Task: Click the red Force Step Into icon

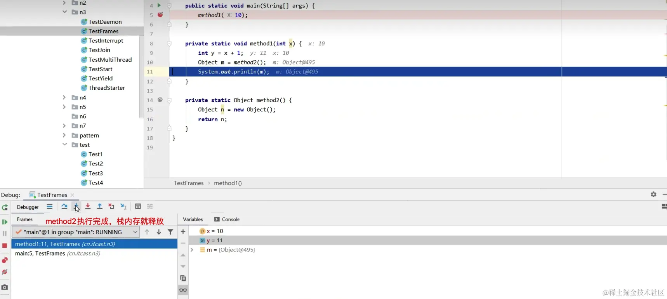Action: click(88, 207)
